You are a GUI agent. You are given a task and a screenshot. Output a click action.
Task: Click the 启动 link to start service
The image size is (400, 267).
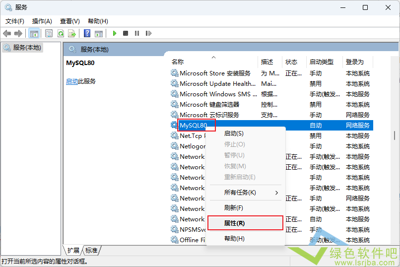tap(72, 81)
